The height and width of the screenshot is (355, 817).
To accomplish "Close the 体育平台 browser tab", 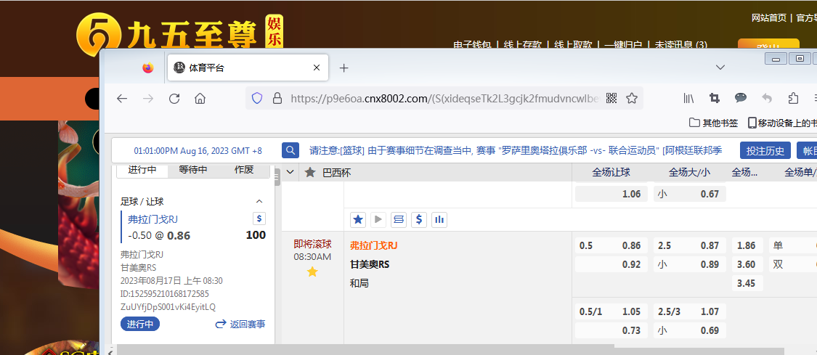I will pos(317,68).
